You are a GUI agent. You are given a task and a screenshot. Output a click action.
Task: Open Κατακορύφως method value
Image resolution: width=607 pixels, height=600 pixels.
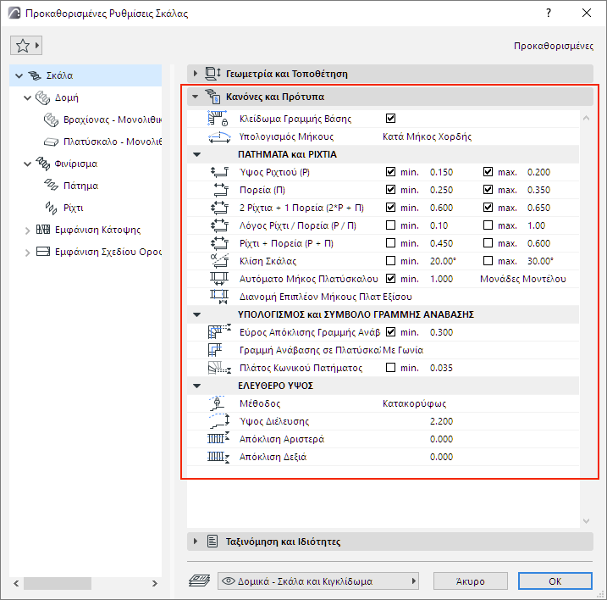pyautogui.click(x=414, y=403)
